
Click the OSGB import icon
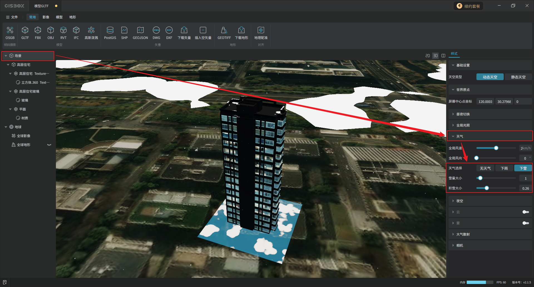click(x=10, y=30)
